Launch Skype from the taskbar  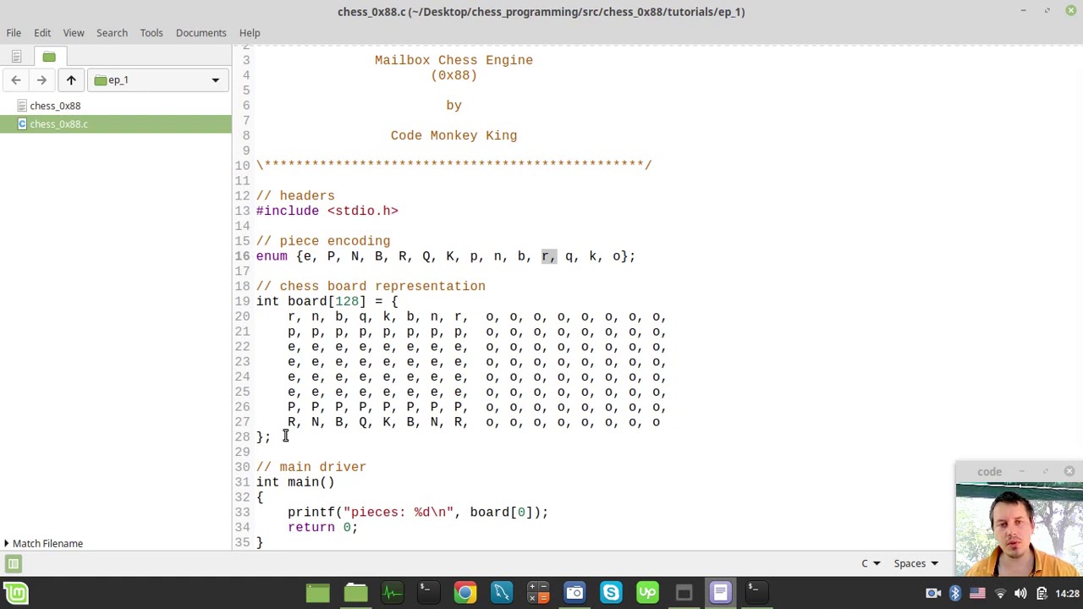[x=611, y=593]
